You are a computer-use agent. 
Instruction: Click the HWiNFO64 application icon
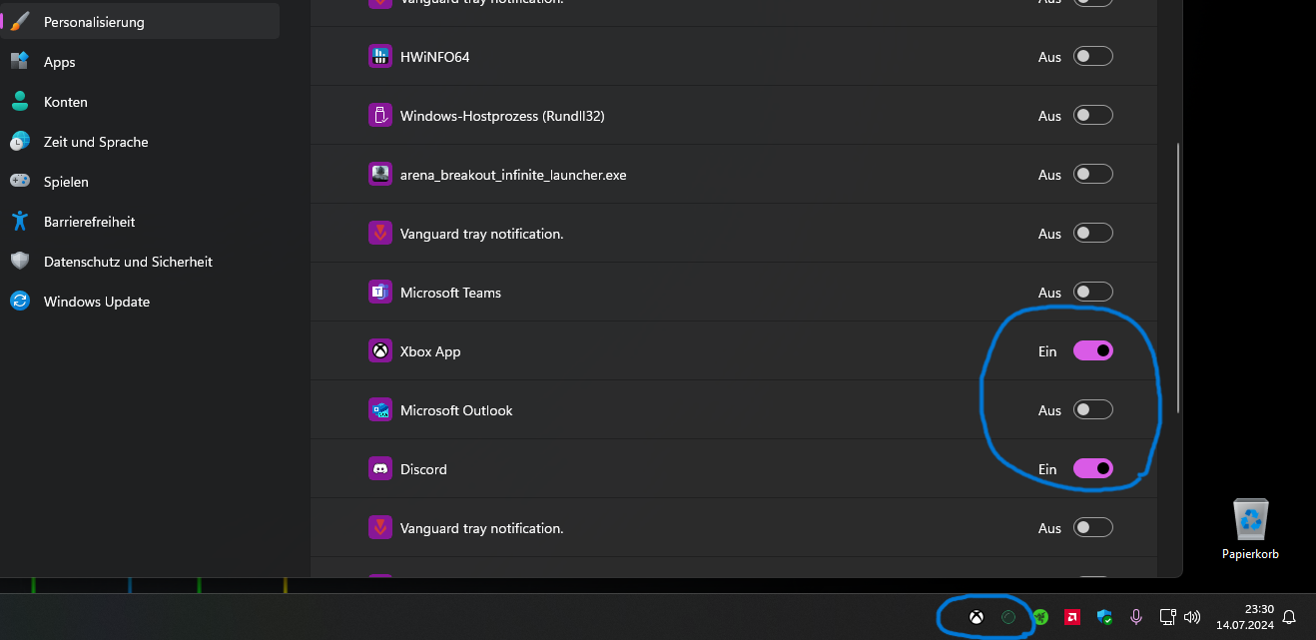point(380,56)
